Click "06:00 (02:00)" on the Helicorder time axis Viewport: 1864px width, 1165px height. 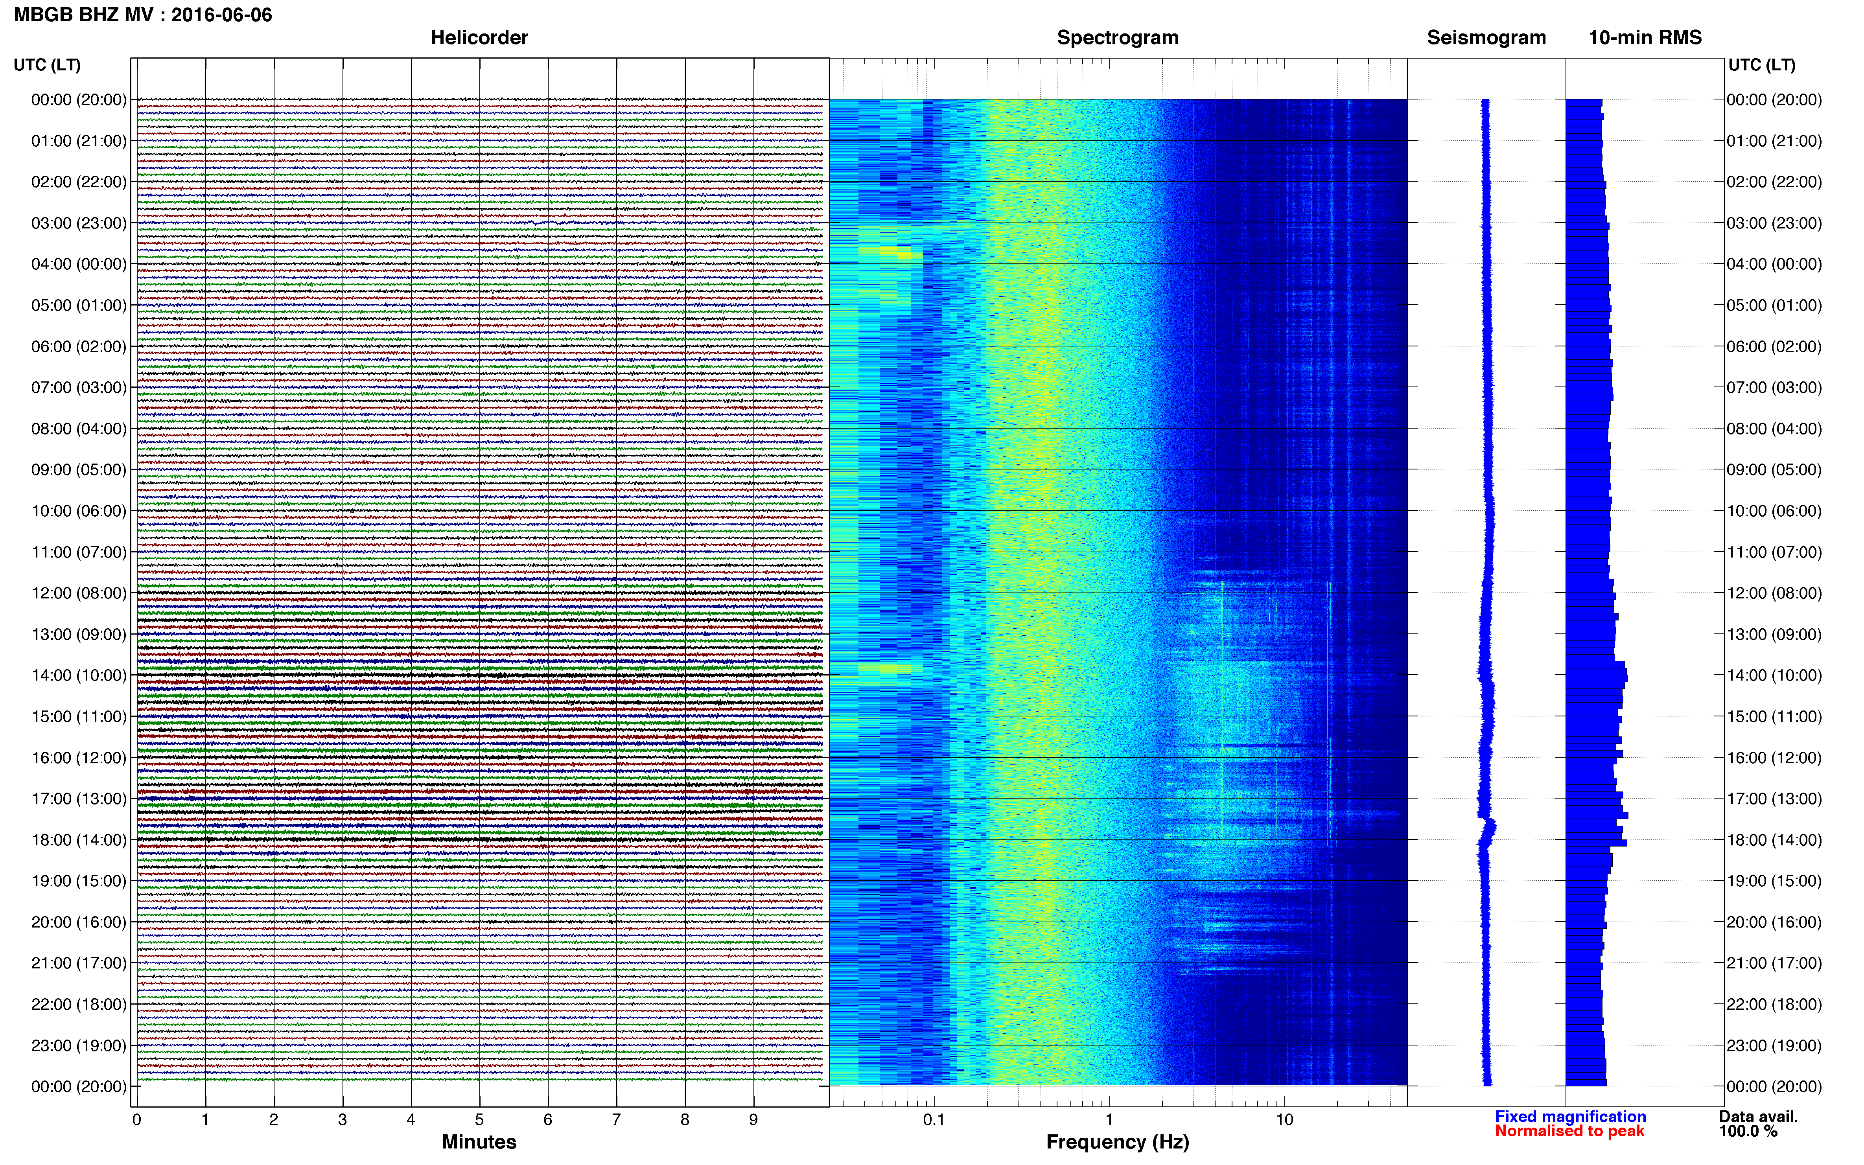point(79,347)
